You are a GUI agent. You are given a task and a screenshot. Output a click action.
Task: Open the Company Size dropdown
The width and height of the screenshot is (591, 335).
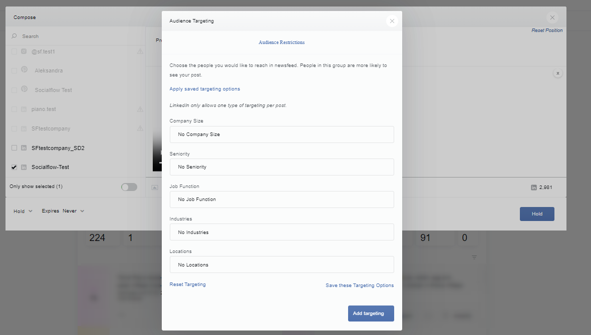[x=281, y=134]
